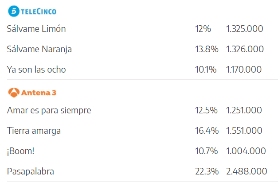Click the 16.4% share of Tierra amarga
Image resolution: width=278 pixels, height=182 pixels.
206,131
